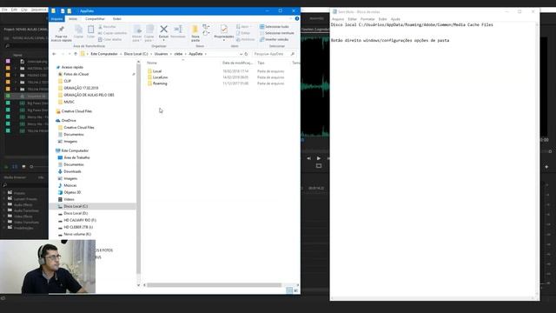Open Objetos 3D in navigation pane

pos(72,192)
